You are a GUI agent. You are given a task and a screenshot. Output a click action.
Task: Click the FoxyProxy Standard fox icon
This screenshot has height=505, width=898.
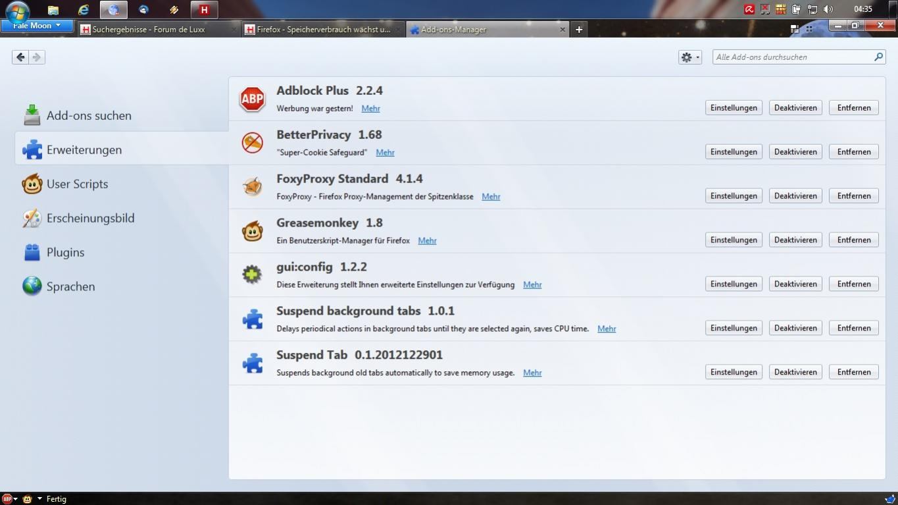tap(252, 187)
